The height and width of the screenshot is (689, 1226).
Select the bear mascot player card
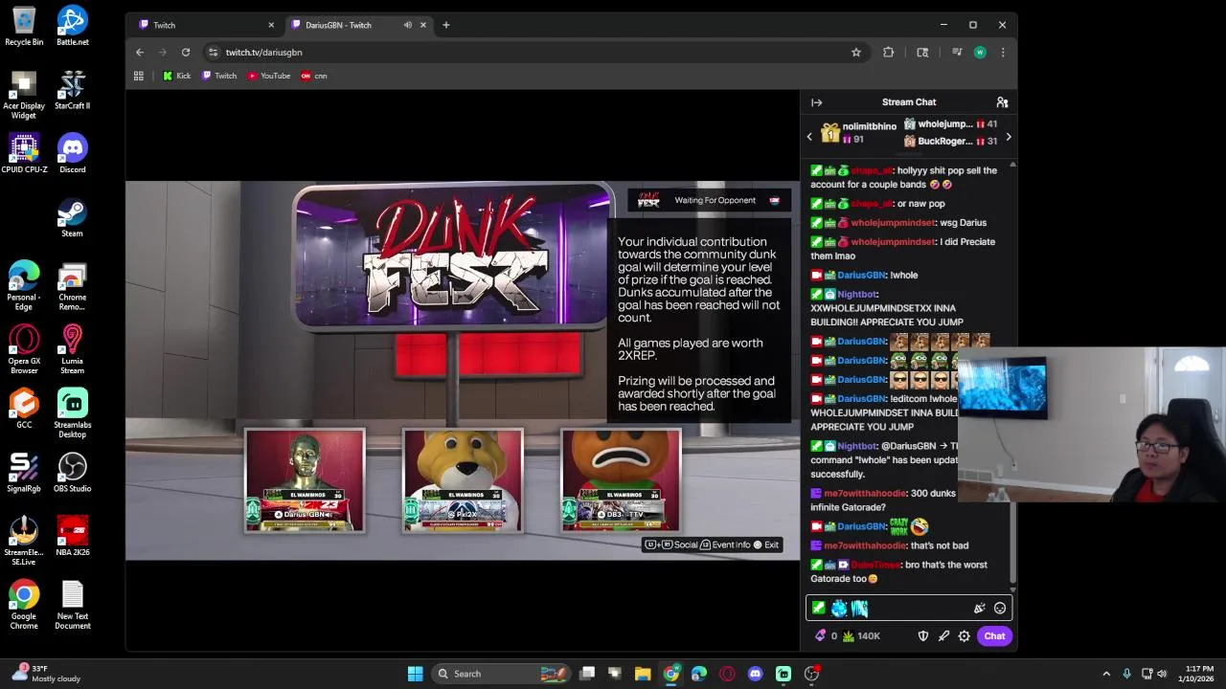464,480
